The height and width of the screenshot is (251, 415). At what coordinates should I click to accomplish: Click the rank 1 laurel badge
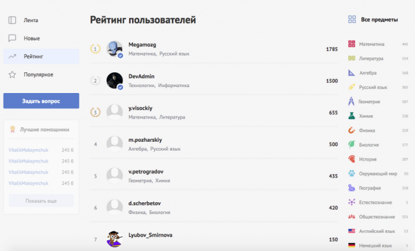[x=95, y=49]
